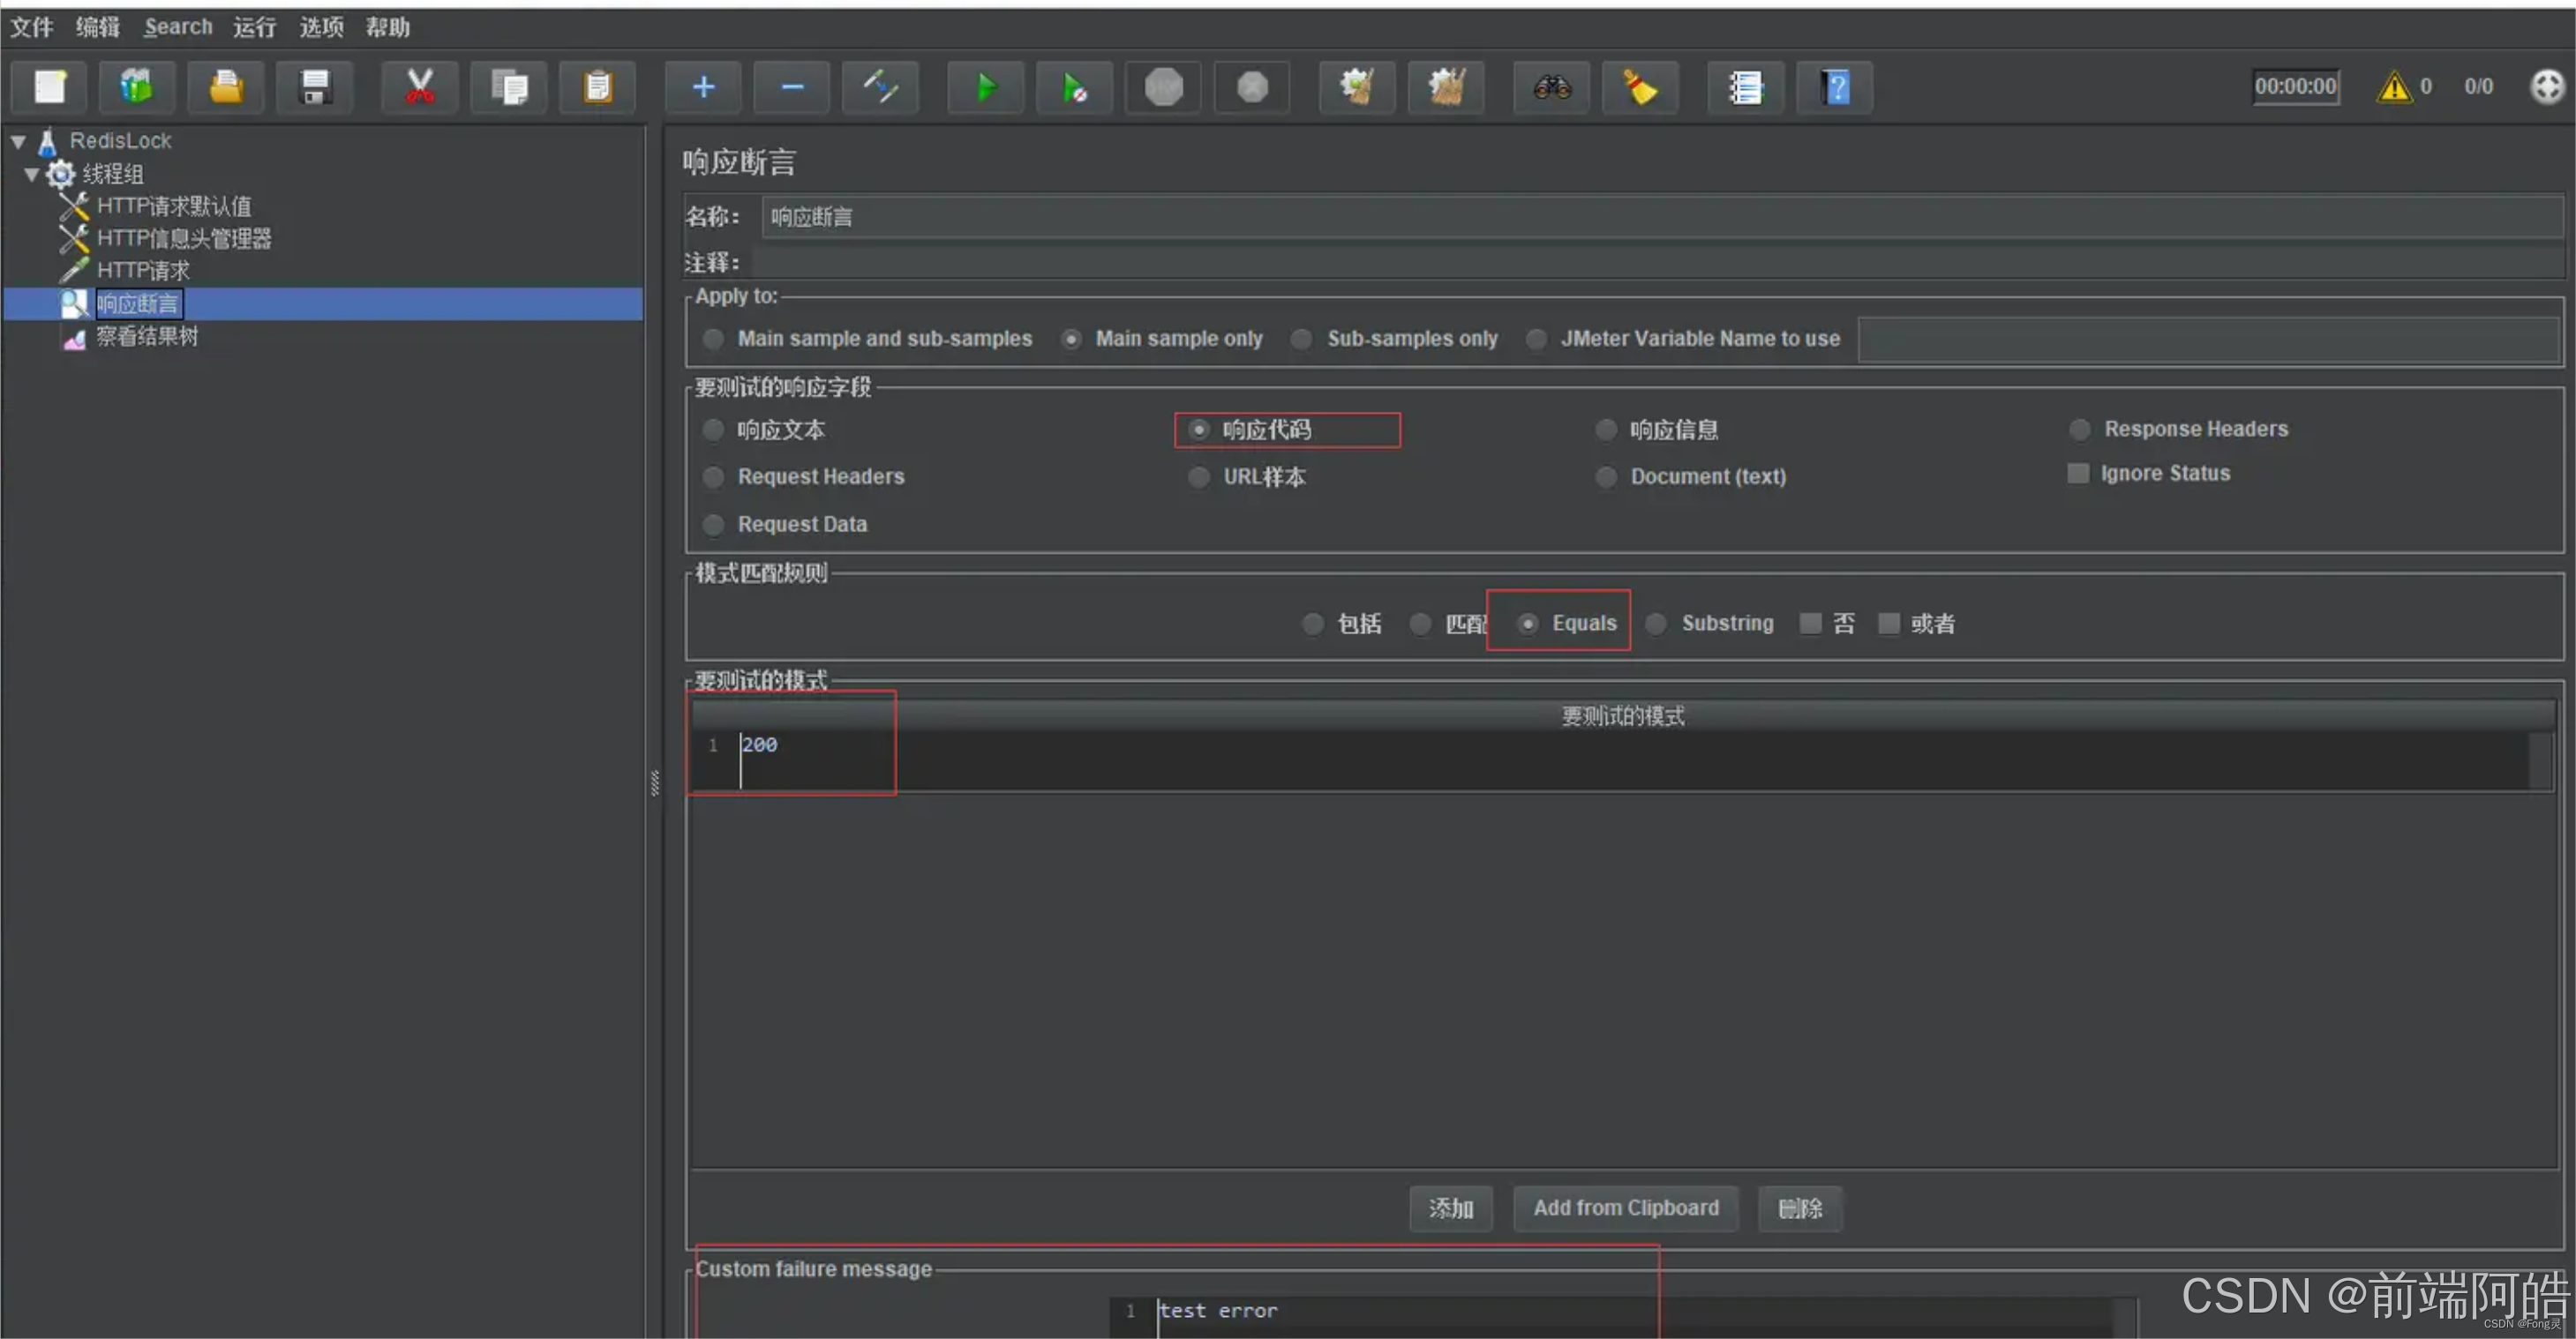Click the 名称 name input field

click(1660, 217)
